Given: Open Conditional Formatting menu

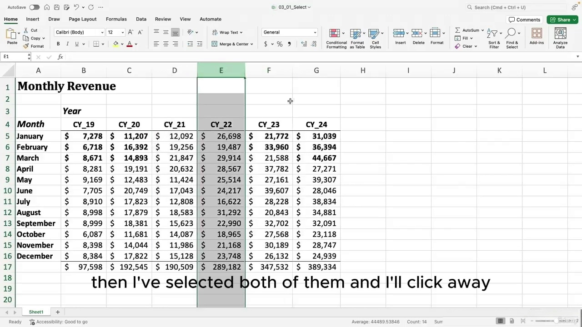Looking at the screenshot, I should click(x=336, y=39).
